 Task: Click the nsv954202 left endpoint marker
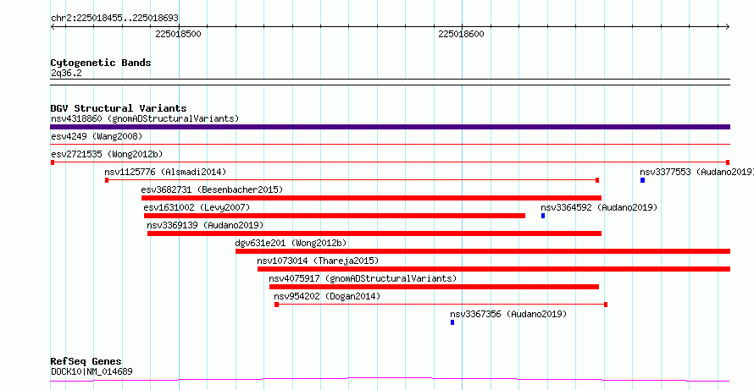pos(276,305)
